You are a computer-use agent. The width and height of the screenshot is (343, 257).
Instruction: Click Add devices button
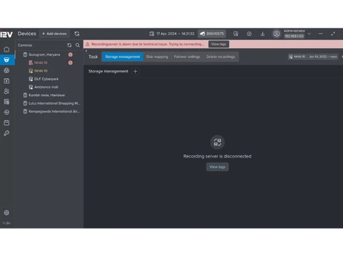click(x=54, y=34)
